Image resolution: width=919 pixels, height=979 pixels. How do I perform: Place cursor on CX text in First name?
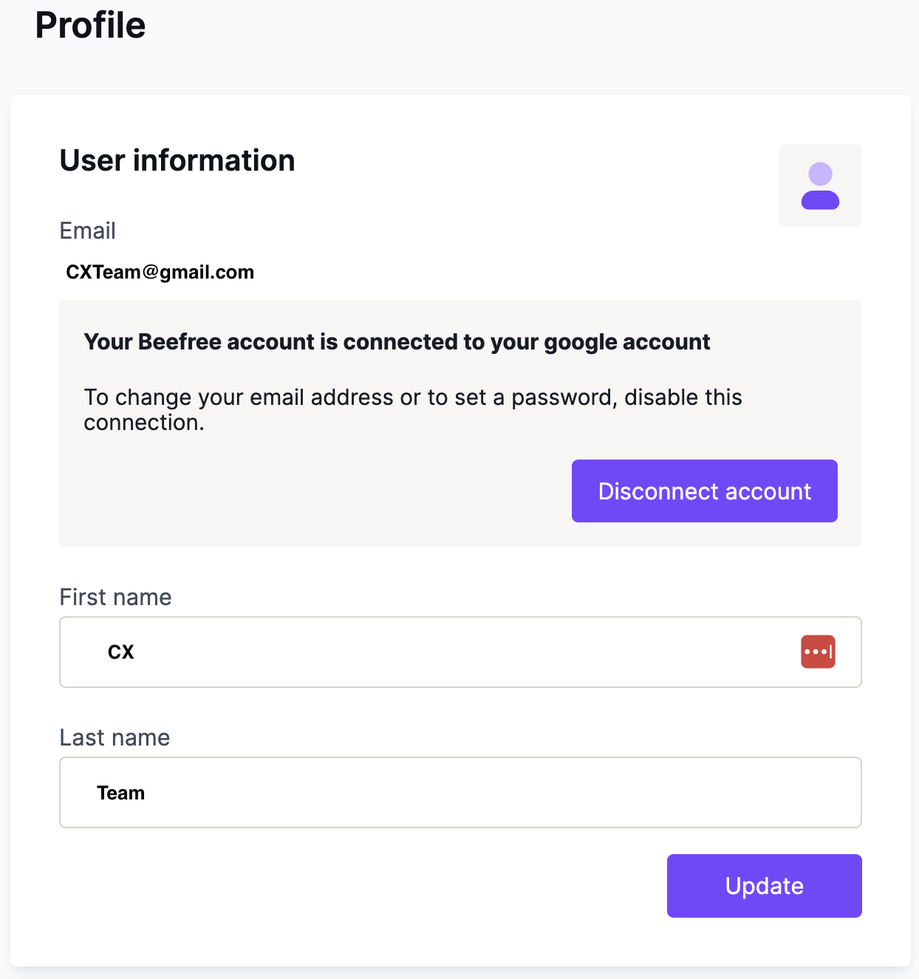click(x=120, y=652)
